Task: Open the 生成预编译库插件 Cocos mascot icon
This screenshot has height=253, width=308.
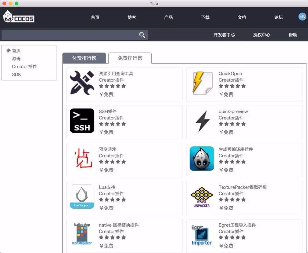Action: (x=202, y=158)
